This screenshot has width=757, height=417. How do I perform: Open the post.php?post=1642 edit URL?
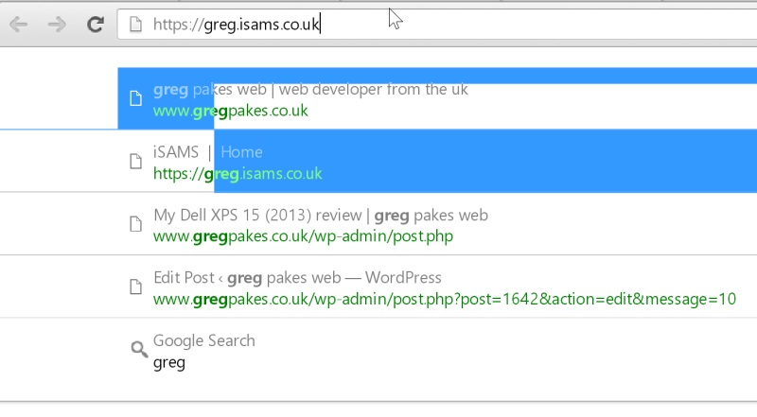click(x=445, y=299)
